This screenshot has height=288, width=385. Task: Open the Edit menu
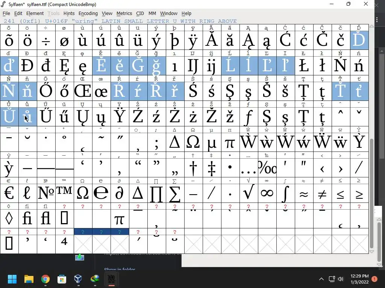[18, 13]
